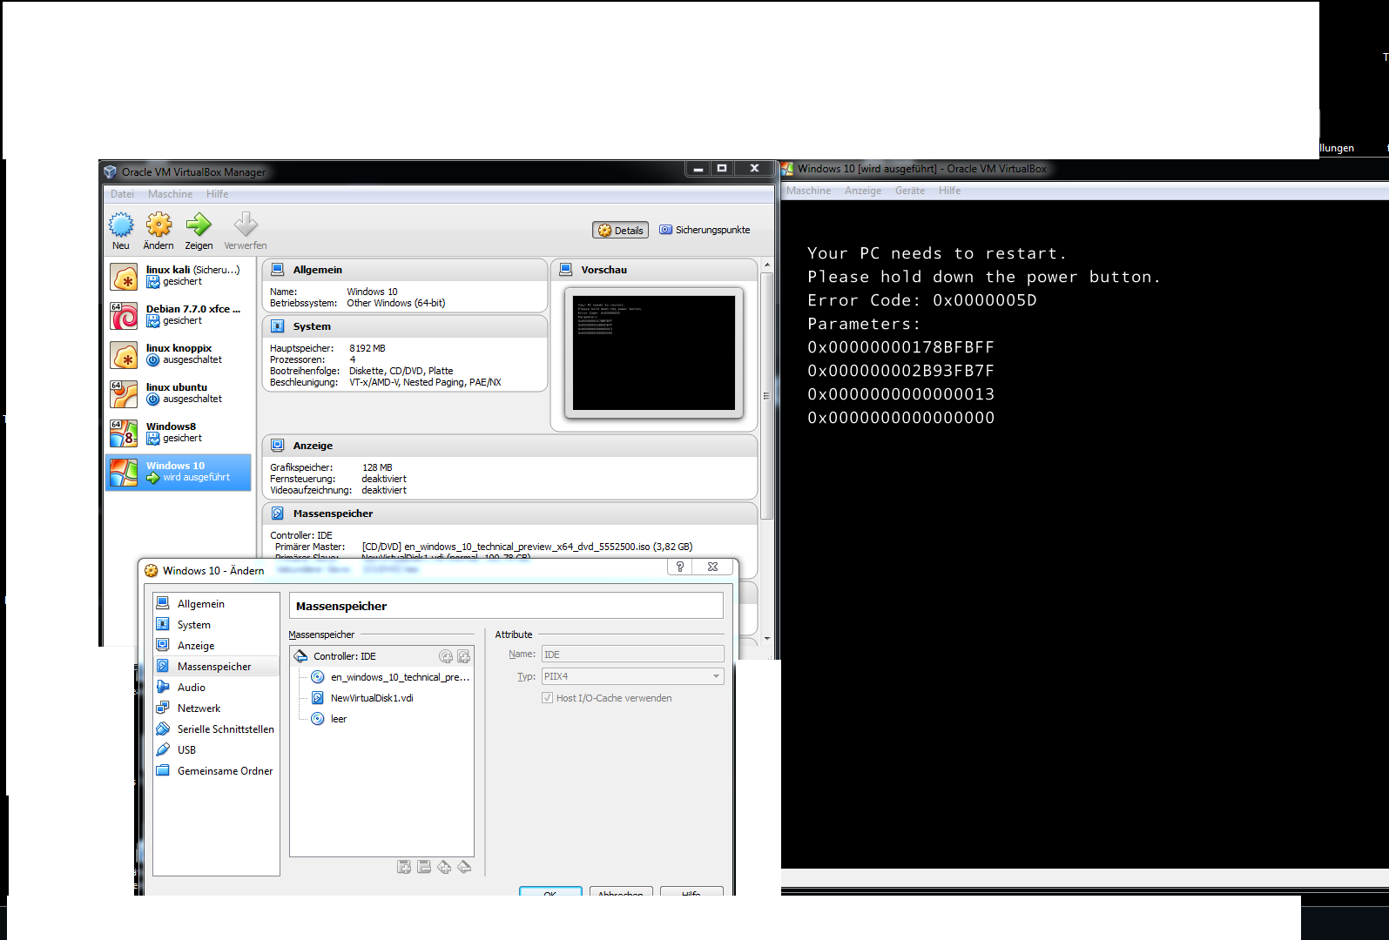The width and height of the screenshot is (1389, 940).
Task: Click add CD/DVD drive icon on Controller IDE
Action: (x=446, y=656)
